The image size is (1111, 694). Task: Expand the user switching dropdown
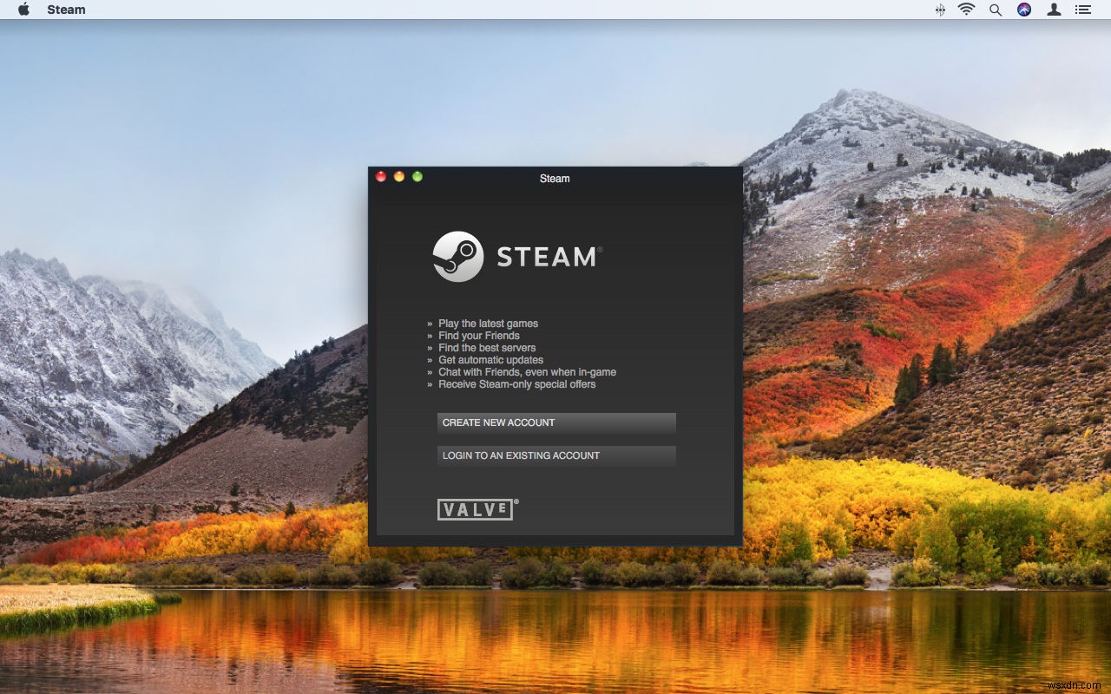tap(1053, 10)
